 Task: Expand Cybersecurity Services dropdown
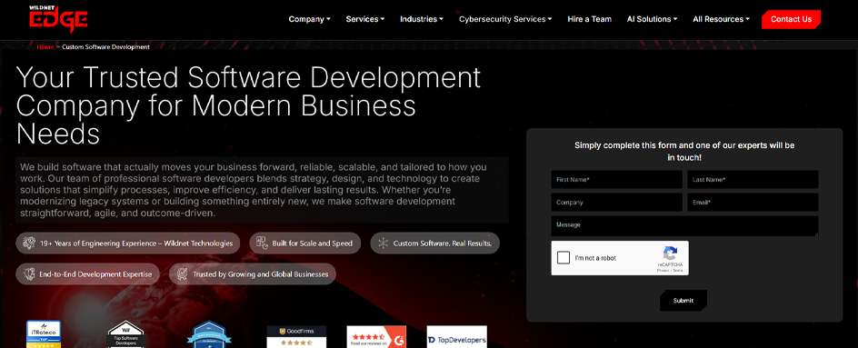pos(505,19)
